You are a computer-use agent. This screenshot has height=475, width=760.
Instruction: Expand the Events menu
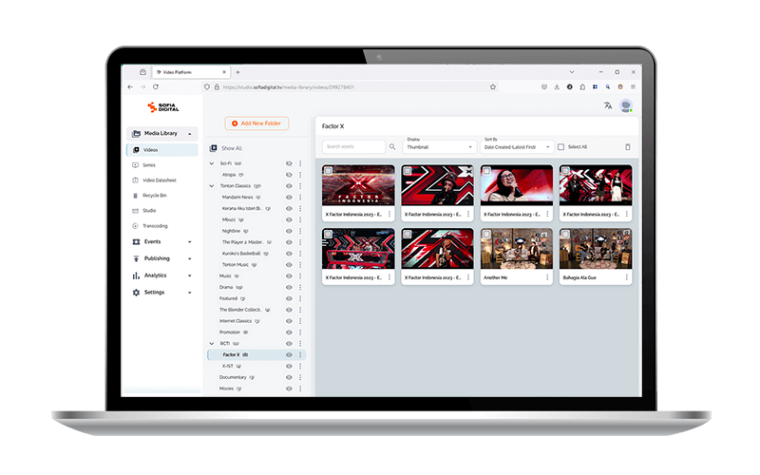pyautogui.click(x=161, y=241)
